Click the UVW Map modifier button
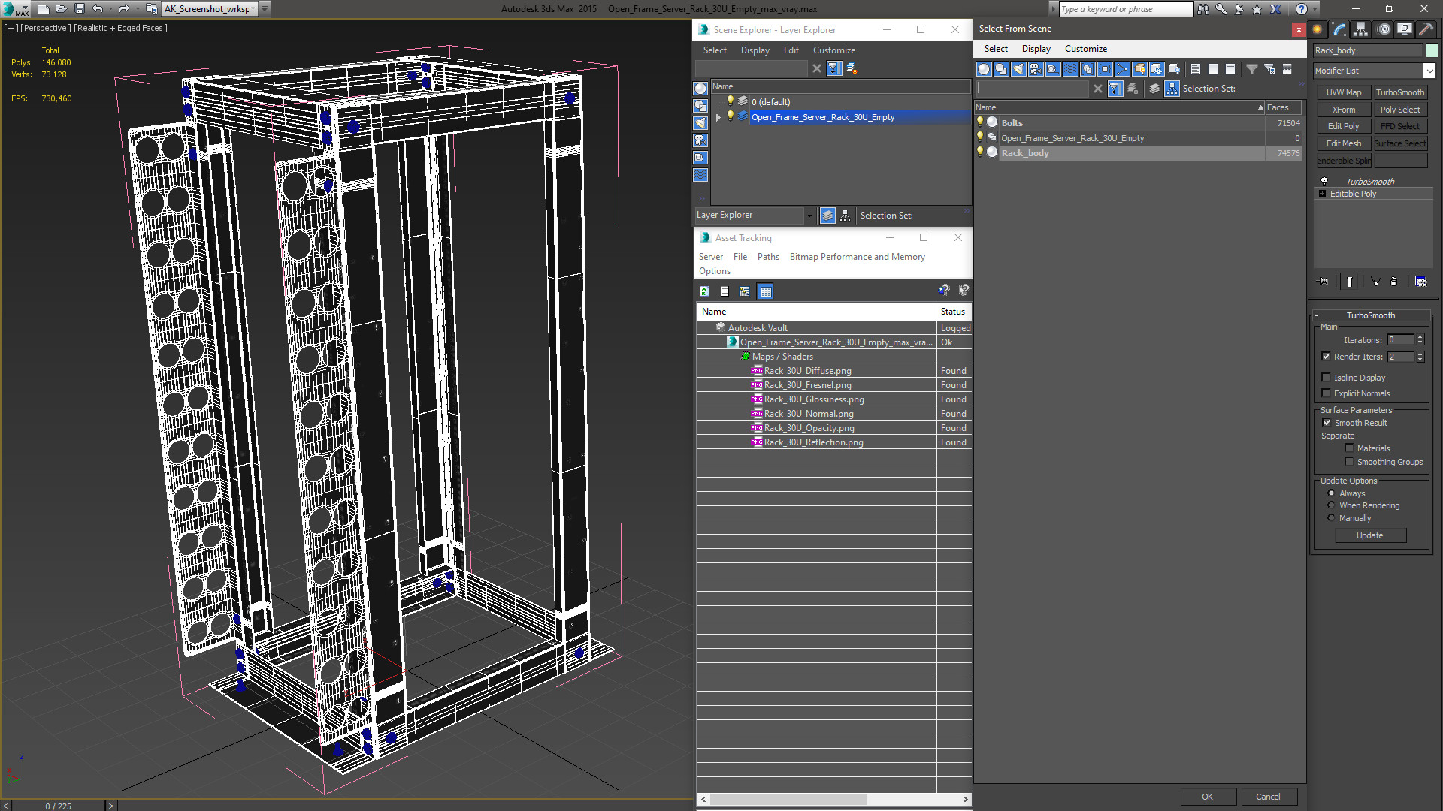The width and height of the screenshot is (1443, 811). [1343, 92]
